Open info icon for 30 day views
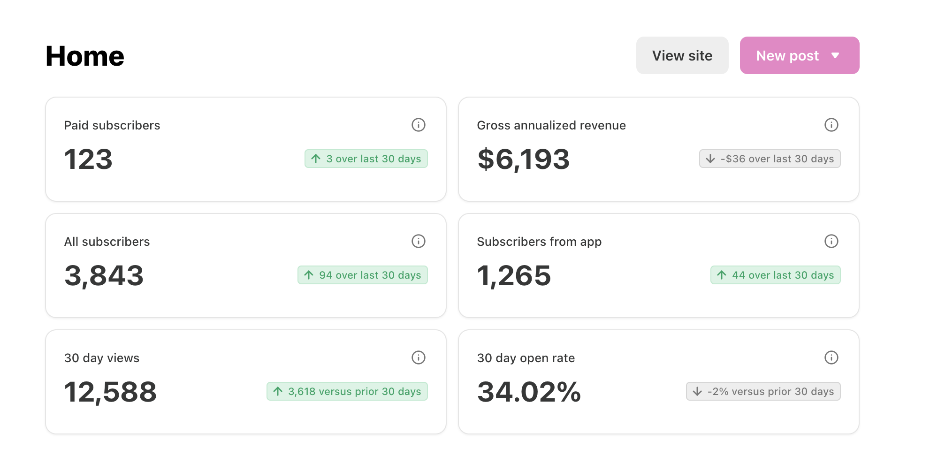Image resolution: width=930 pixels, height=456 pixels. pos(418,357)
